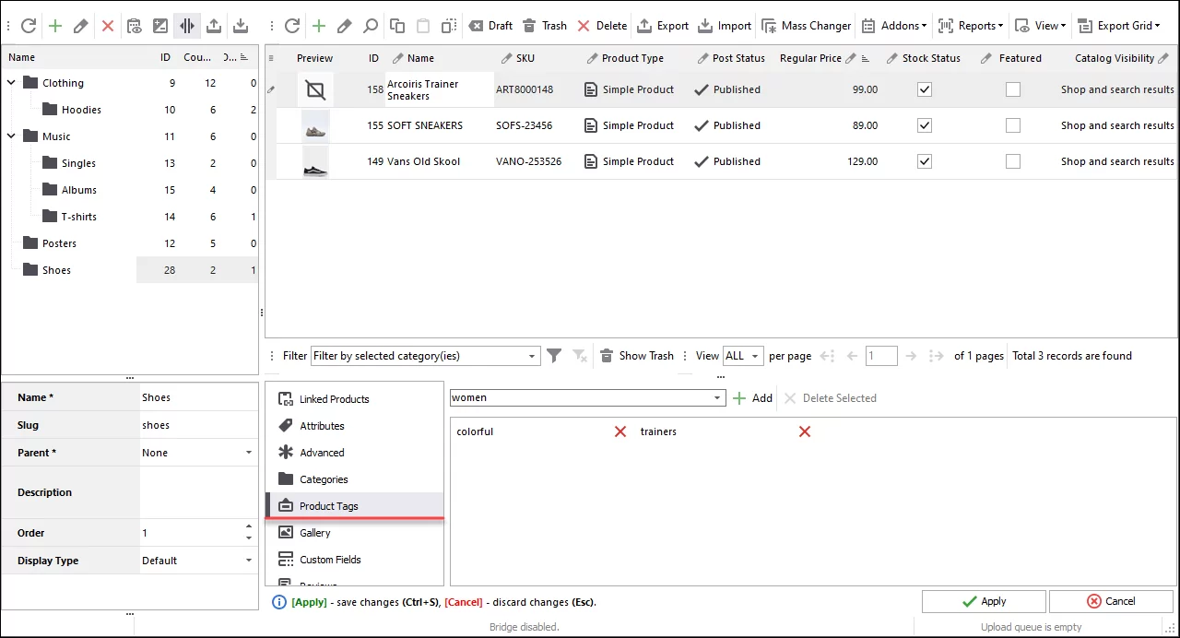Expand the Display Type dropdown
Viewport: 1180px width, 638px height.
tap(248, 560)
